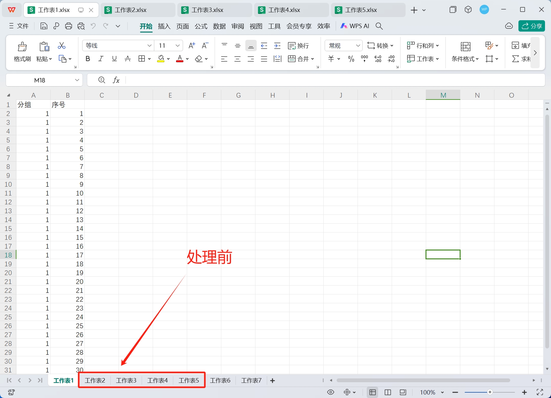Click the Undo arrow icon
Screen dimensions: 551x398
tap(93, 26)
